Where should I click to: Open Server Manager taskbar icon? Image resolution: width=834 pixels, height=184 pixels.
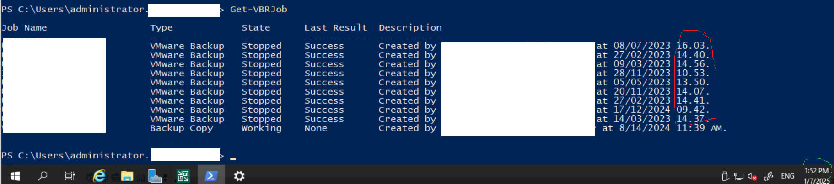pos(155,176)
